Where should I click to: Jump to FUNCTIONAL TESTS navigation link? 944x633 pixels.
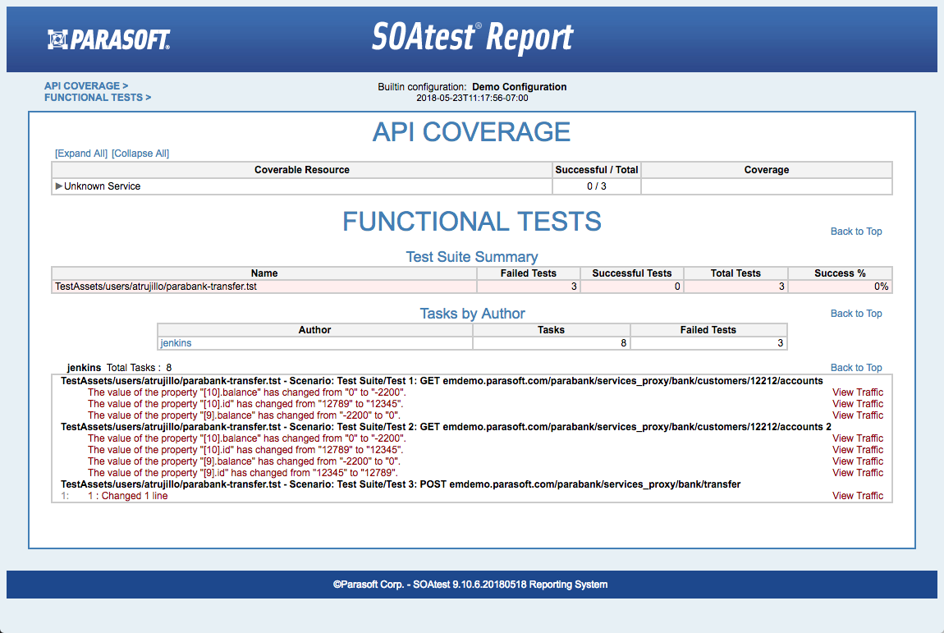[98, 98]
